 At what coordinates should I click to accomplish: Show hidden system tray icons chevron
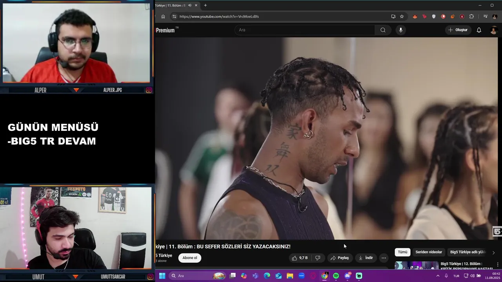click(x=438, y=276)
